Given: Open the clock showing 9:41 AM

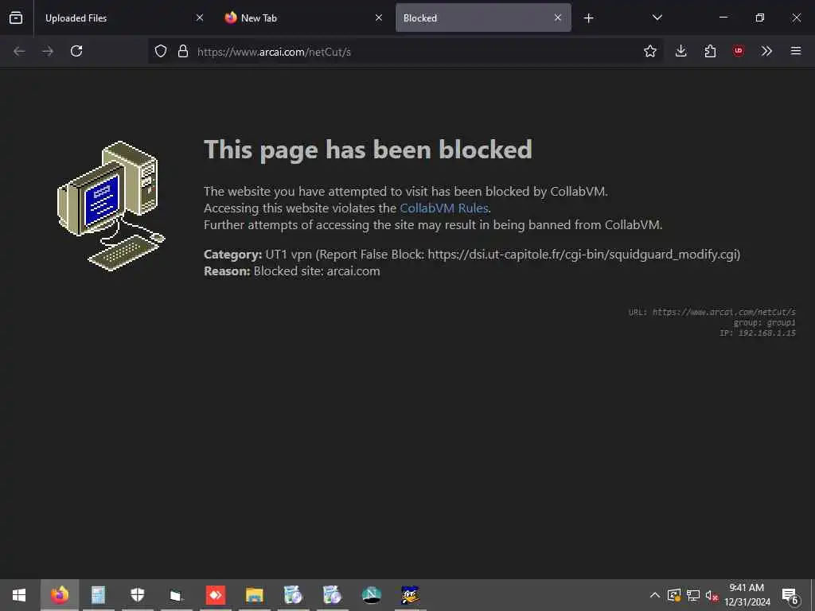Looking at the screenshot, I should pyautogui.click(x=747, y=595).
